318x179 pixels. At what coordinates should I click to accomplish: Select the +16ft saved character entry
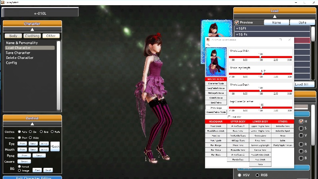tap(272, 29)
